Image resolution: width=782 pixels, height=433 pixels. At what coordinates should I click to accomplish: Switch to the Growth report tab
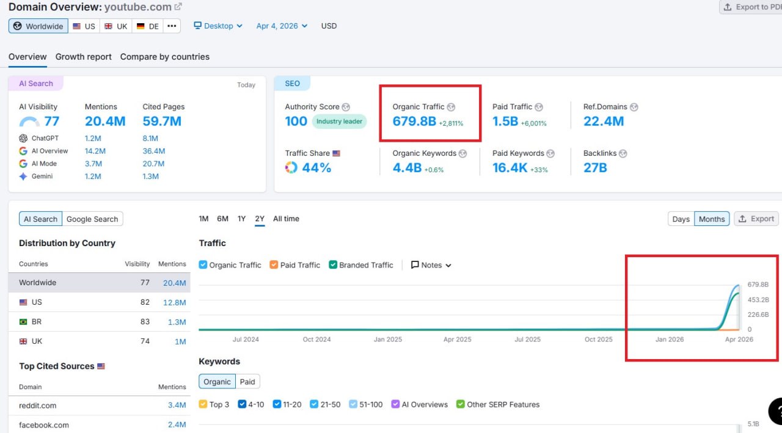84,57
